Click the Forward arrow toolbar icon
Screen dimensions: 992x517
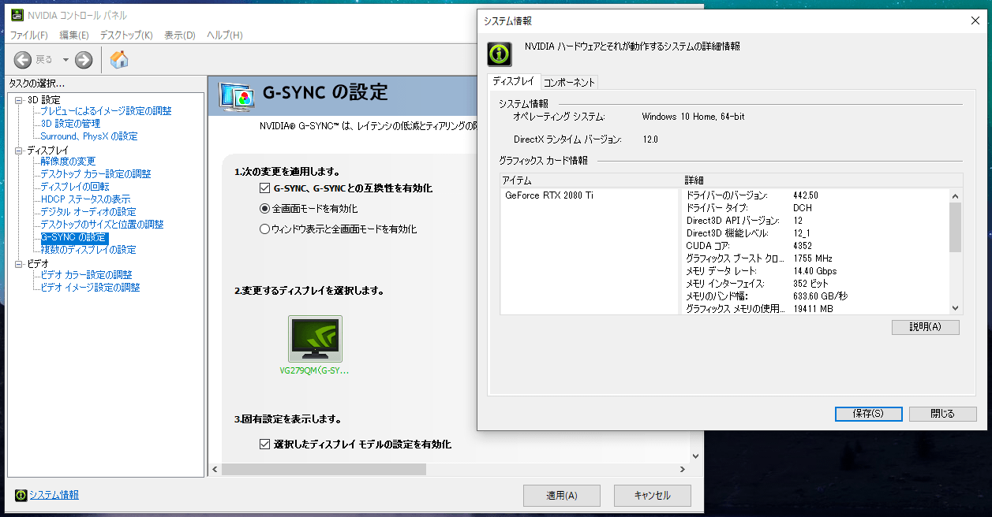coord(84,60)
